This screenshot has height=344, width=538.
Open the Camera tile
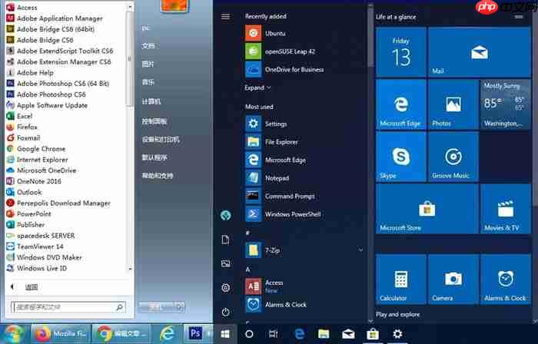(x=453, y=279)
